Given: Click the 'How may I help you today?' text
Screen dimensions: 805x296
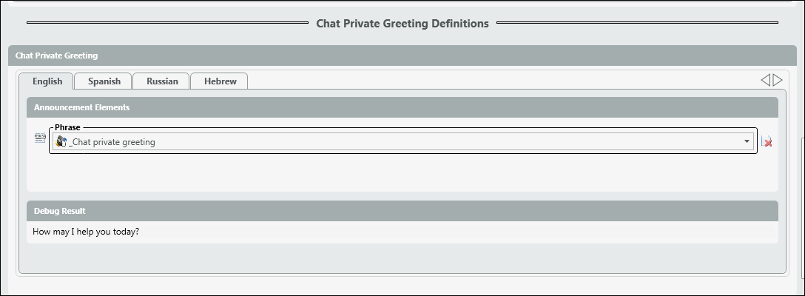Looking at the screenshot, I should (87, 232).
